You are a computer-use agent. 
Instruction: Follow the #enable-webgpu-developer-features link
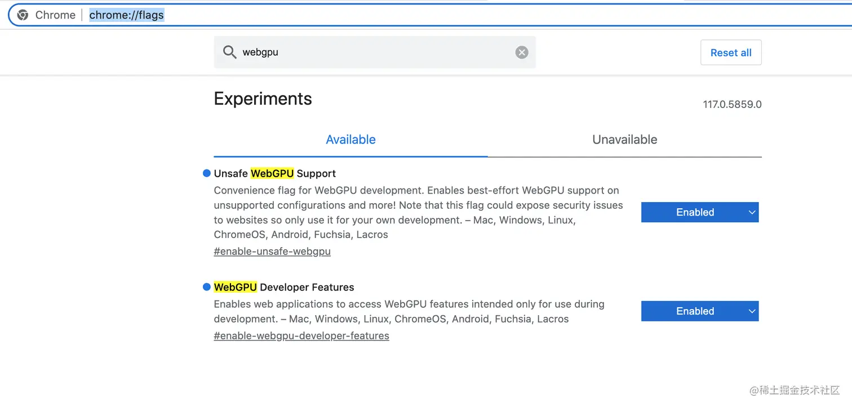point(301,336)
